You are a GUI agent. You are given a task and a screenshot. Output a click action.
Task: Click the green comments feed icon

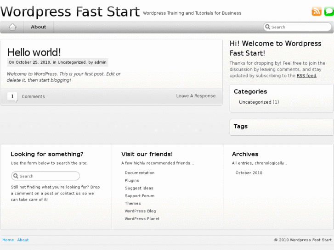(329, 11)
